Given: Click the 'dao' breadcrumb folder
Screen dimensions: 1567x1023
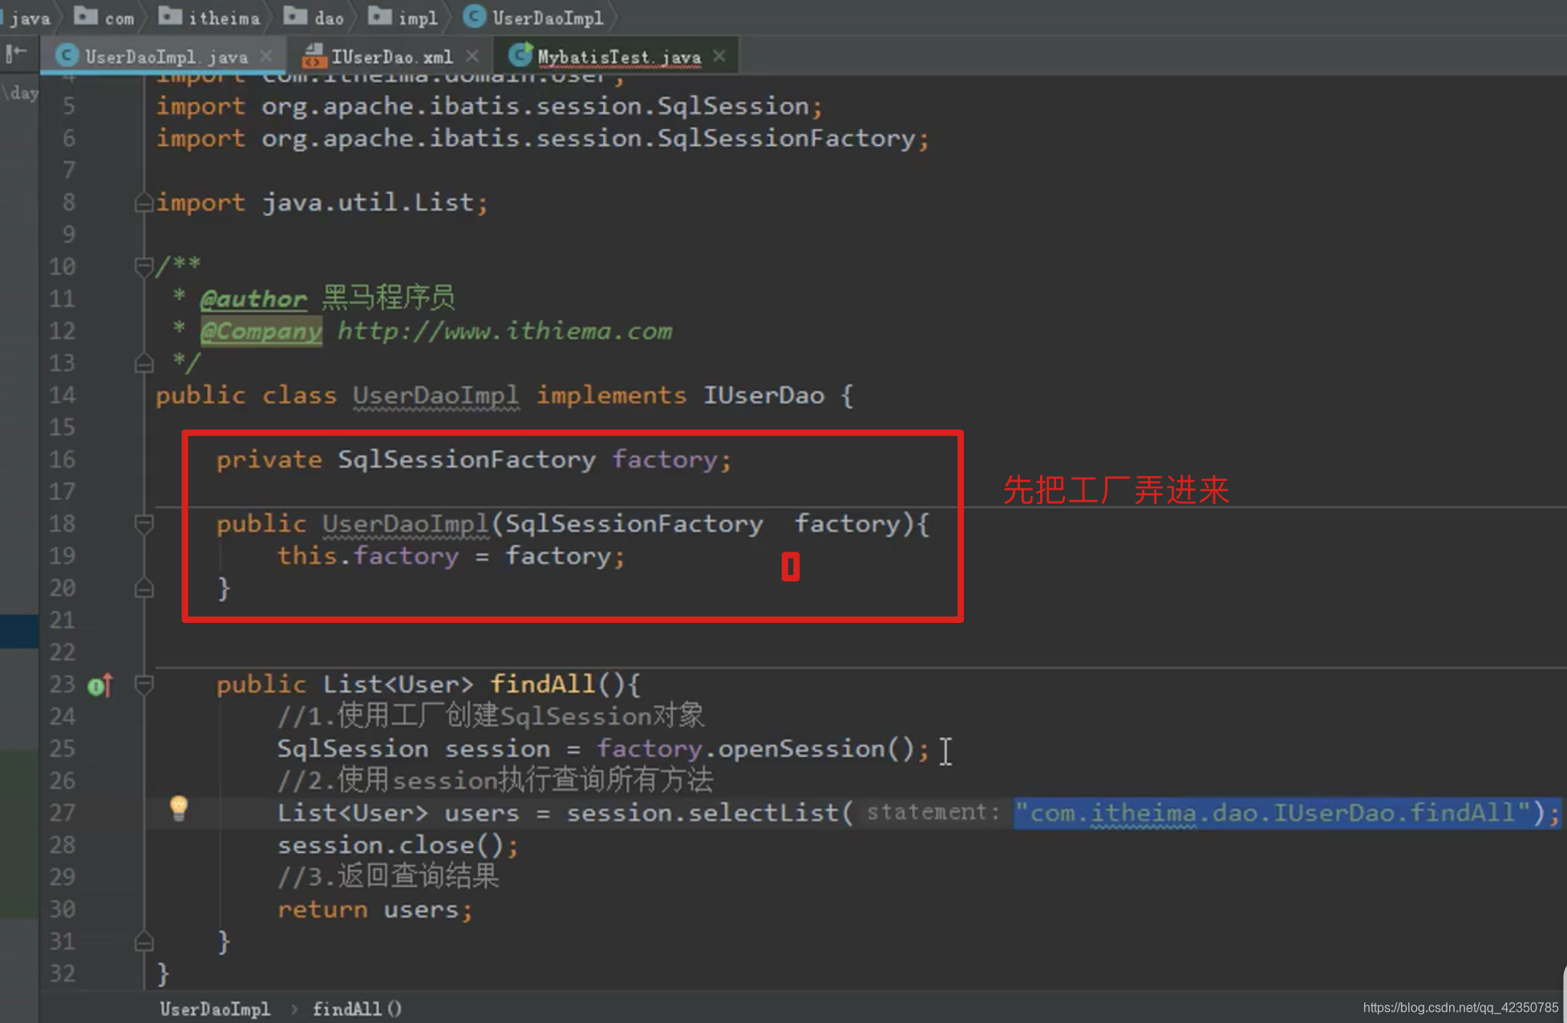Looking at the screenshot, I should (314, 18).
